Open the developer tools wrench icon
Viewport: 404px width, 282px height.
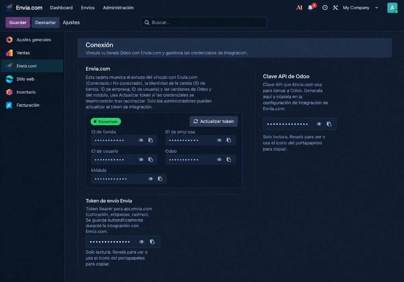(x=335, y=8)
